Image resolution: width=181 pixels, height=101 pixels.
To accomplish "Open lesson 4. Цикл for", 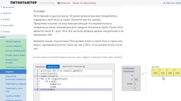I will 6,13.
